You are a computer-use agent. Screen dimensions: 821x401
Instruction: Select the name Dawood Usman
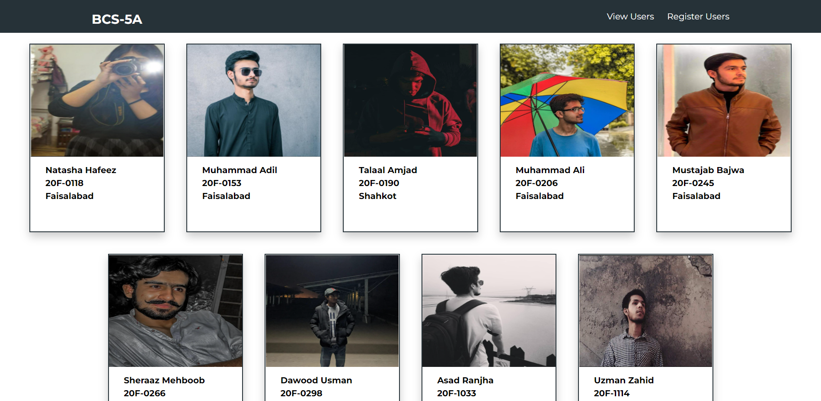pos(316,380)
